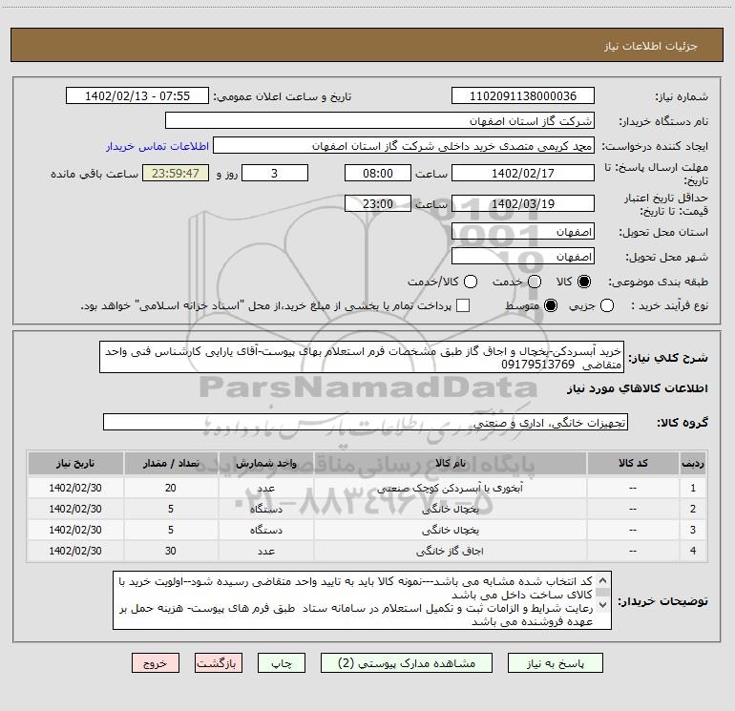Click the گروه کالا field تجهیزات خانگی
This screenshot has height=711, width=735.
pyautogui.click(x=366, y=422)
